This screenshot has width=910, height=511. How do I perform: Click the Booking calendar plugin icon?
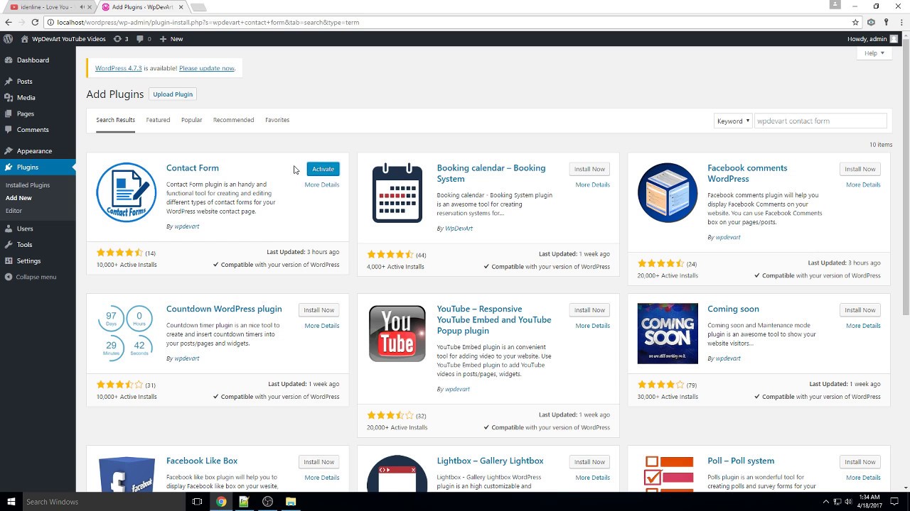397,192
